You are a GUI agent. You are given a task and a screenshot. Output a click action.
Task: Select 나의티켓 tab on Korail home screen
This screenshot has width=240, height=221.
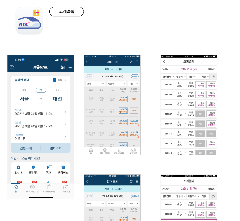(x=66, y=189)
